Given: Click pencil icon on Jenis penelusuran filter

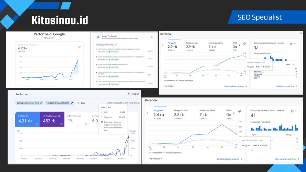Looking at the screenshot, I should (42, 103).
